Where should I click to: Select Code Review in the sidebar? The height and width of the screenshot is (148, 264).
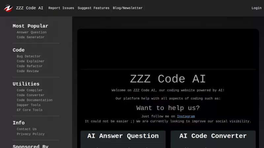click(x=28, y=71)
